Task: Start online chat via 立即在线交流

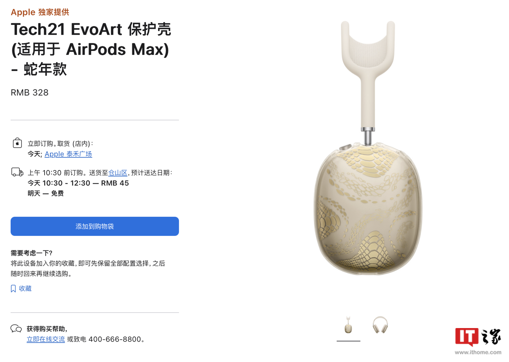Action: coord(46,339)
